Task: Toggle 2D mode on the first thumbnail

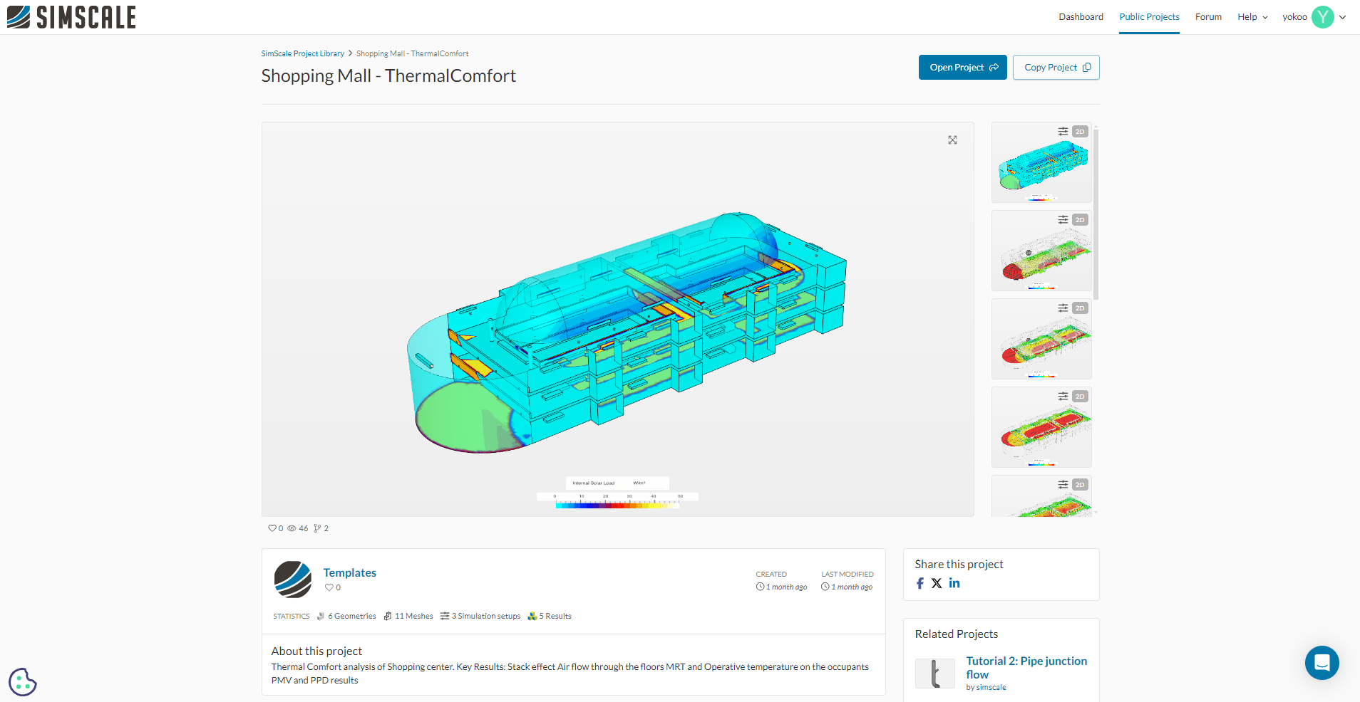Action: [1079, 131]
